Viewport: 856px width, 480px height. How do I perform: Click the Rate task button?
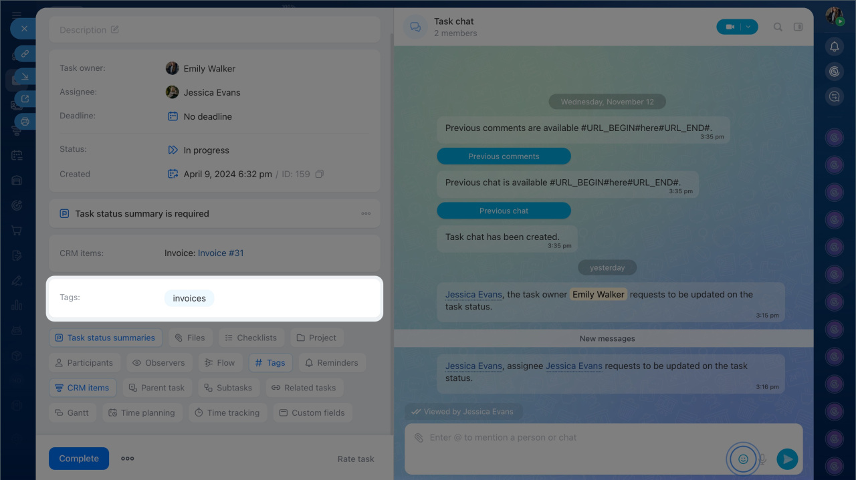356,459
